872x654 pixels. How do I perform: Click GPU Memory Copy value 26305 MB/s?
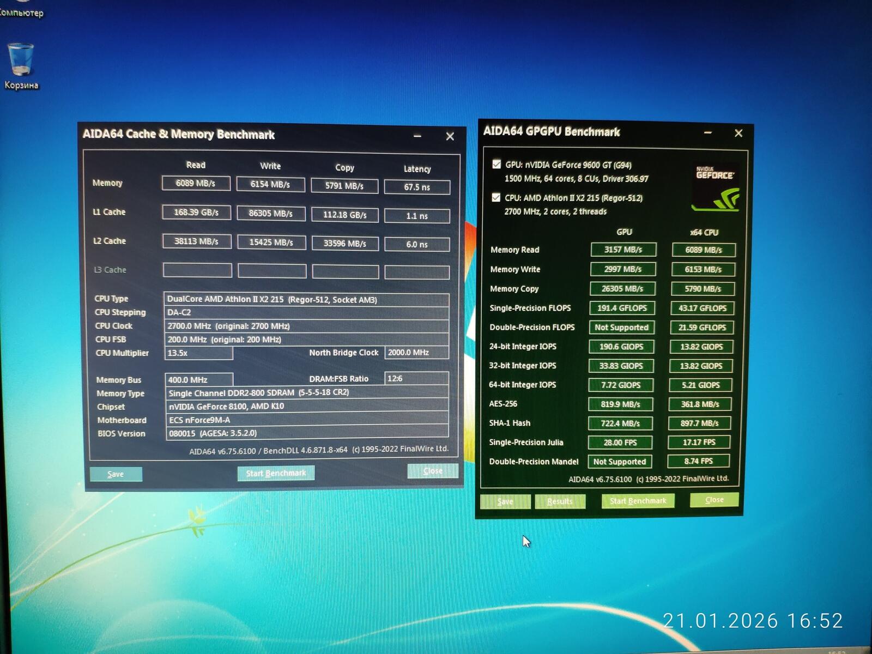(x=622, y=289)
